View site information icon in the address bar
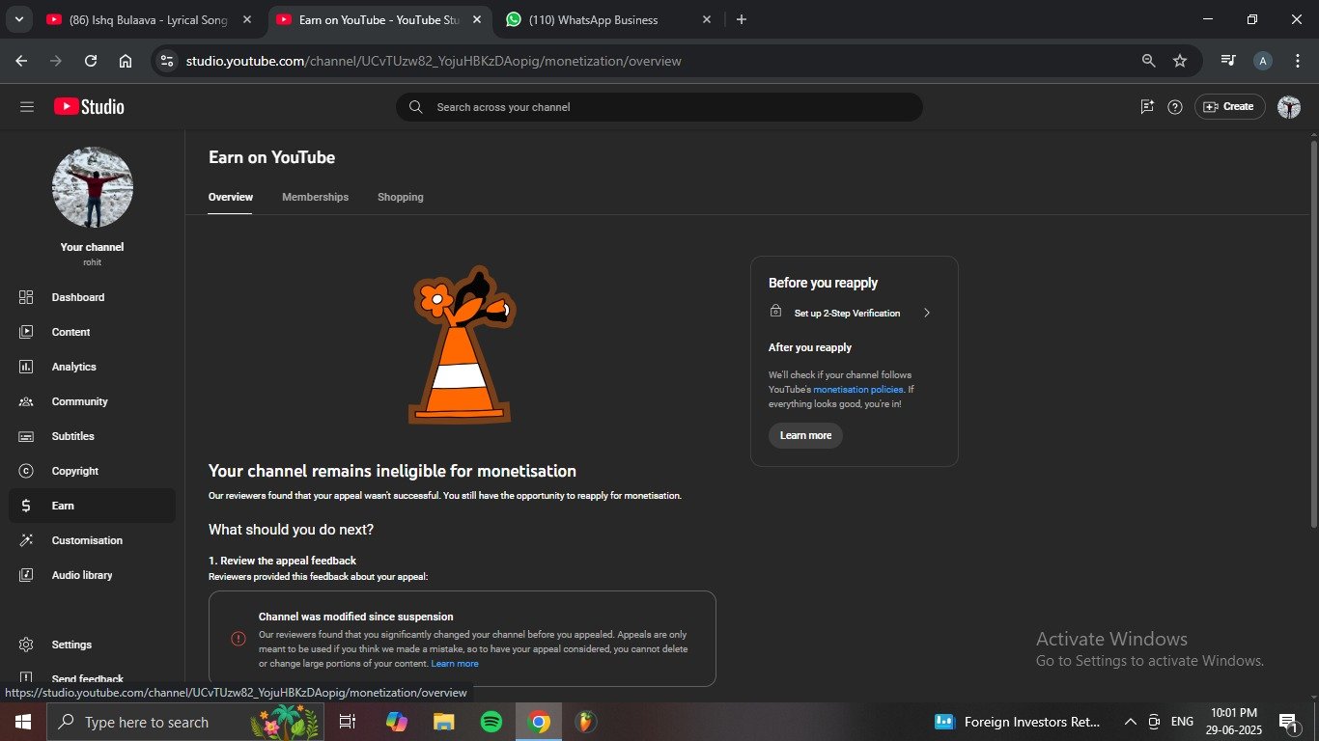This screenshot has width=1319, height=741. [x=167, y=61]
